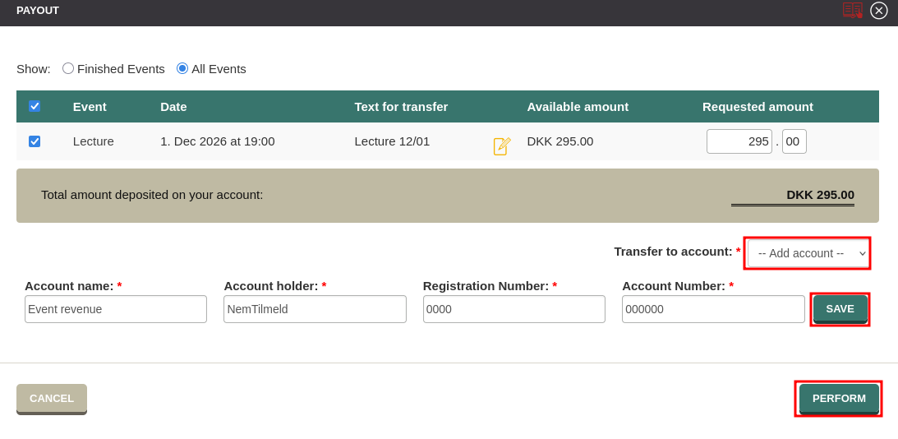Toggle the select-all checkbox in table header
This screenshot has width=898, height=439.
(x=35, y=106)
